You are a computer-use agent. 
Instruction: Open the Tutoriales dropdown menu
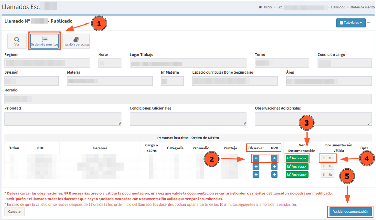click(350, 23)
